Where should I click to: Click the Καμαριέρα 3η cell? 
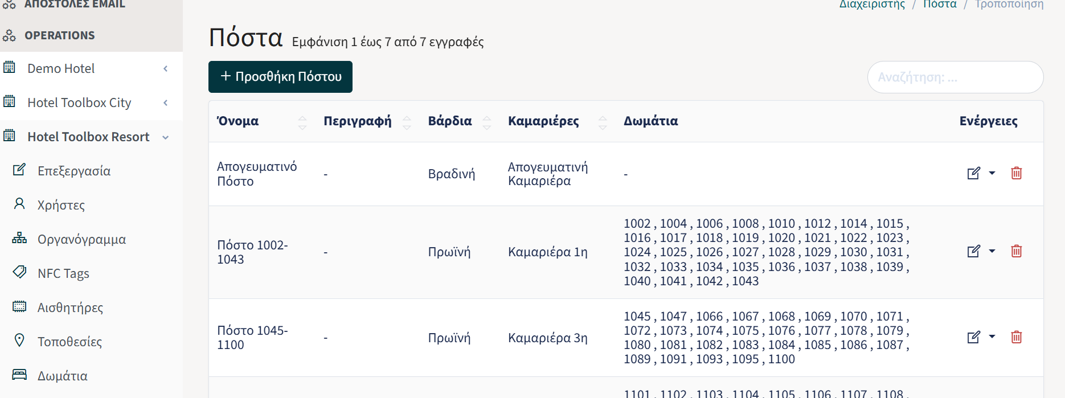point(548,338)
